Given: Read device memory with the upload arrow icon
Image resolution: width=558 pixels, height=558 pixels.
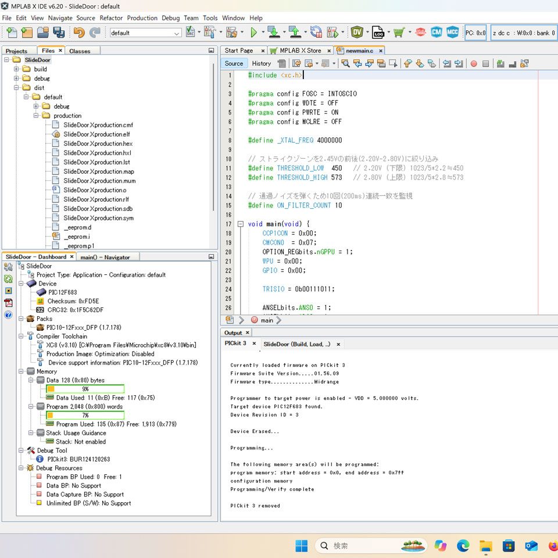Looking at the screenshot, I should [x=295, y=33].
